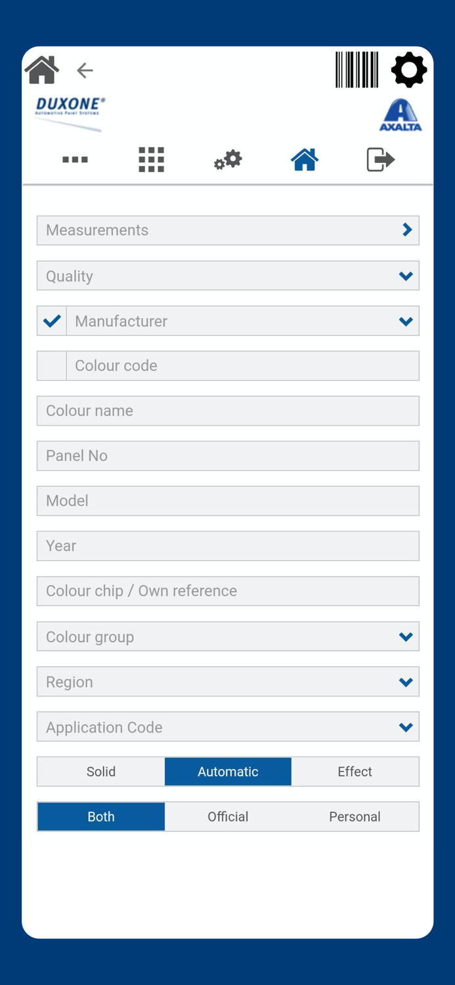This screenshot has width=455, height=985.
Task: Open the Colour group dropdown
Action: click(228, 637)
